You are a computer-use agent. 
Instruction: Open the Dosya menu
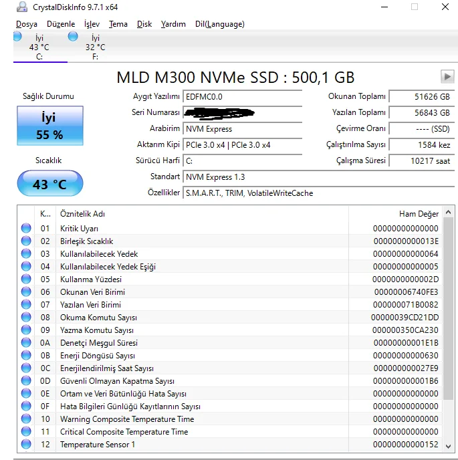click(26, 24)
